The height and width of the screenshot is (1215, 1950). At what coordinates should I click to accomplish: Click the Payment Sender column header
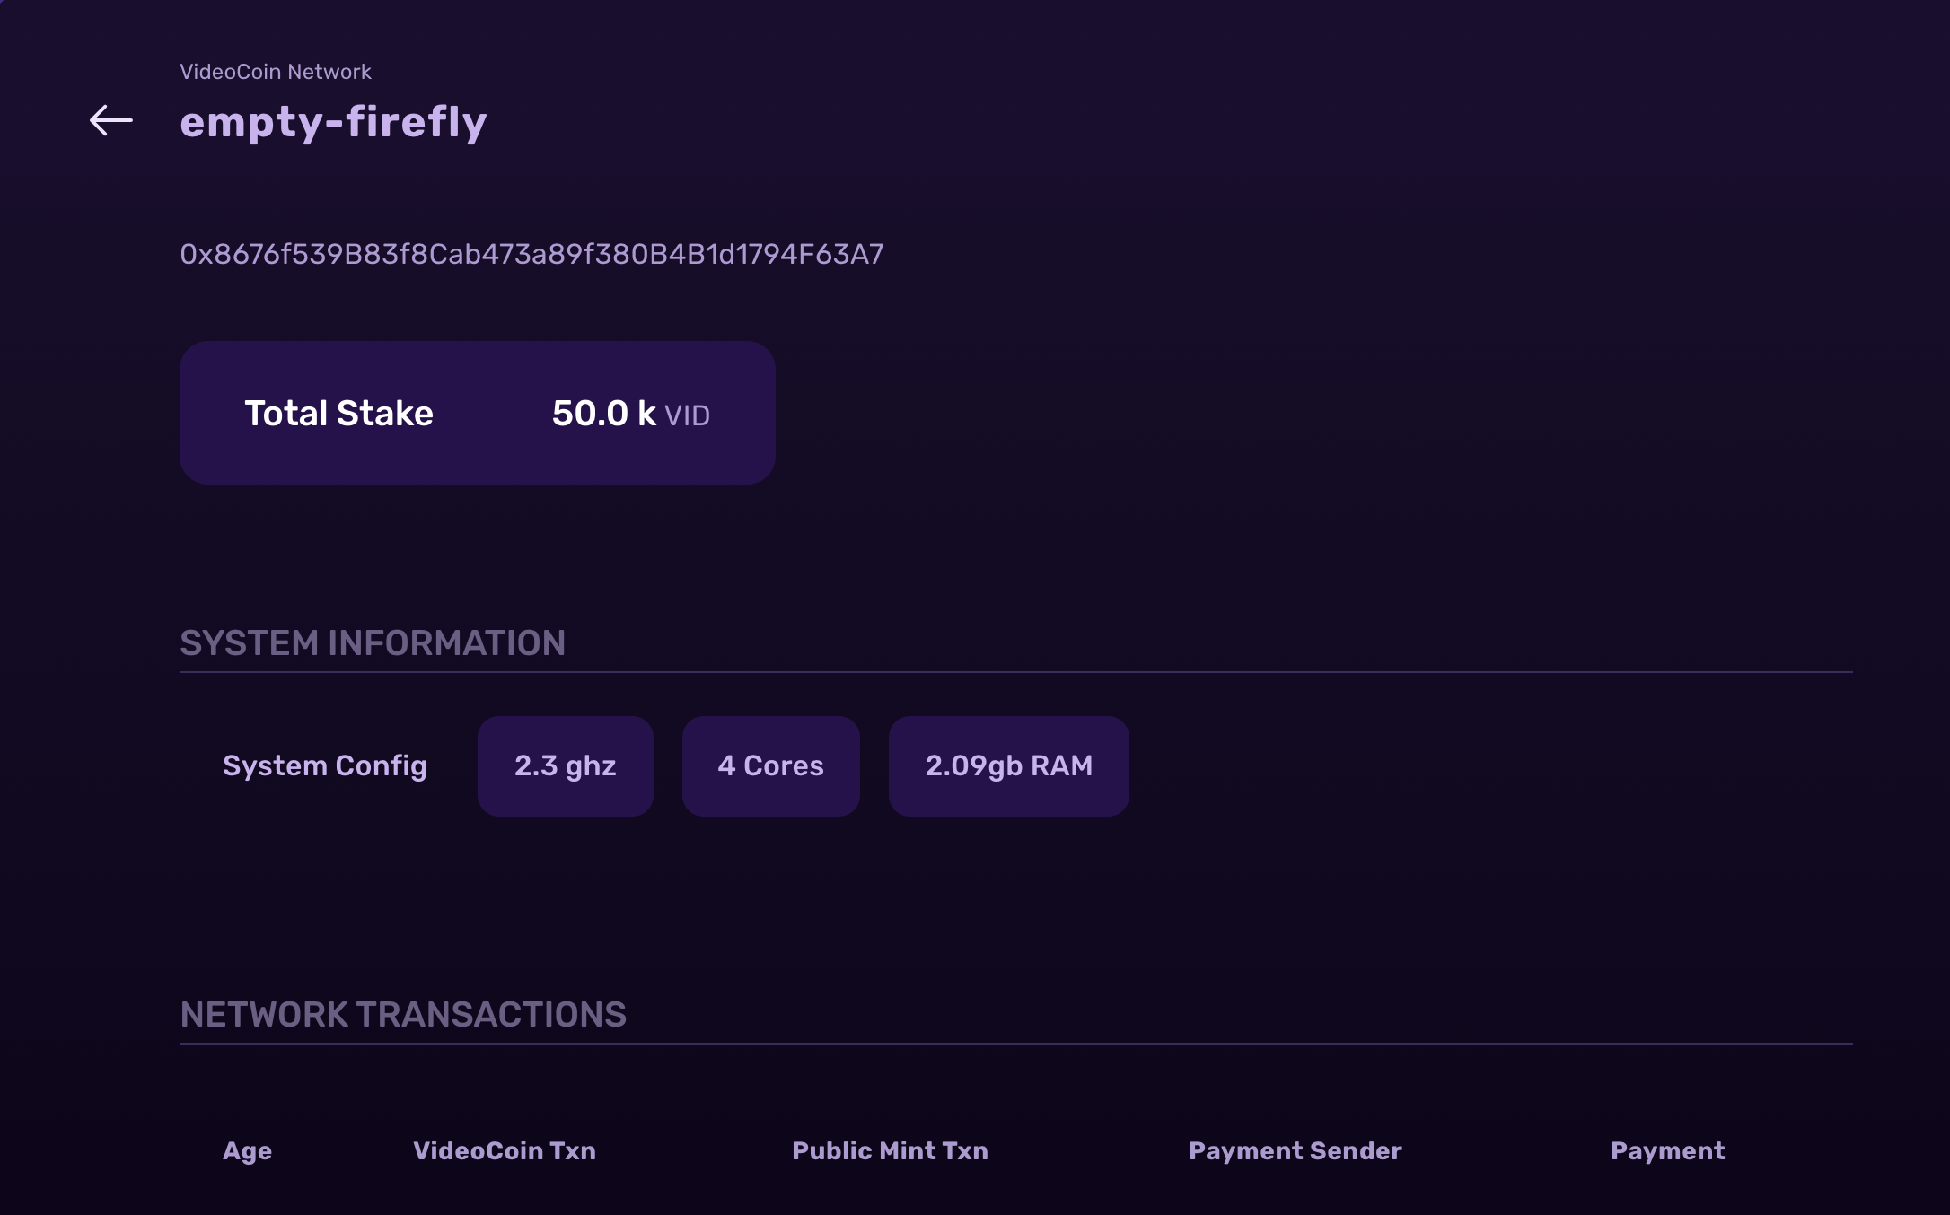point(1296,1151)
